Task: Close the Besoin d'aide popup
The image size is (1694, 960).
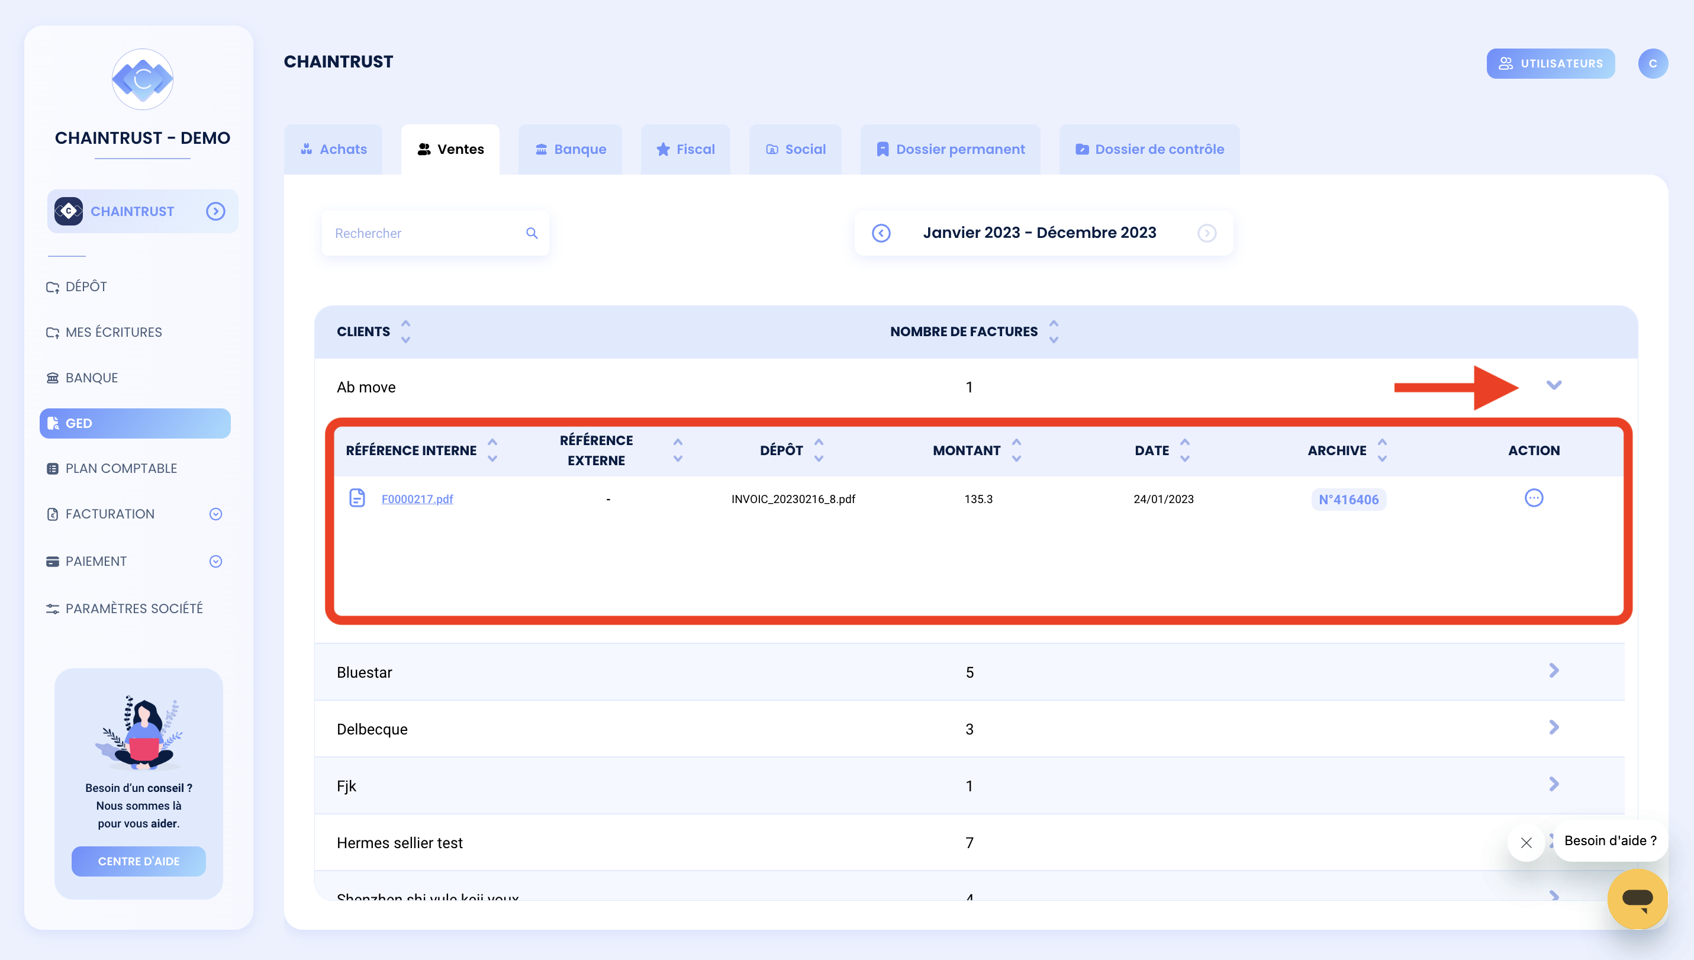Action: pyautogui.click(x=1526, y=843)
